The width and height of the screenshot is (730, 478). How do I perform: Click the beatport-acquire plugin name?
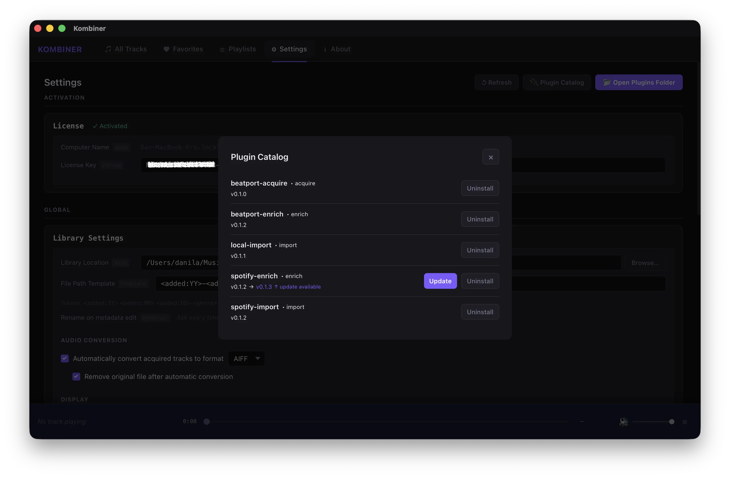coord(259,183)
